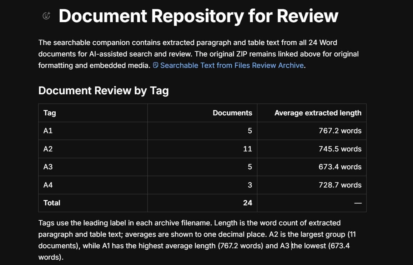Click the 673.4 words cell in the table
The image size is (413, 265).
tap(312, 167)
